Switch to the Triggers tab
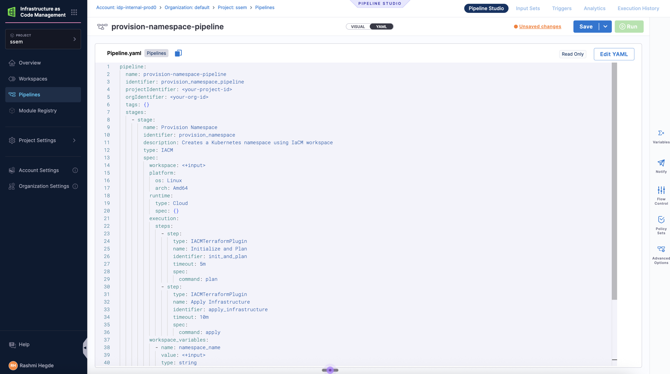Viewport: 670px width, 374px height. [x=561, y=8]
